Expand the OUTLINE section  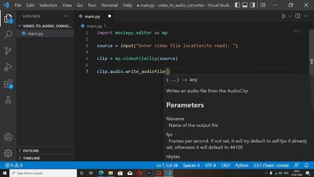[x=45, y=150]
